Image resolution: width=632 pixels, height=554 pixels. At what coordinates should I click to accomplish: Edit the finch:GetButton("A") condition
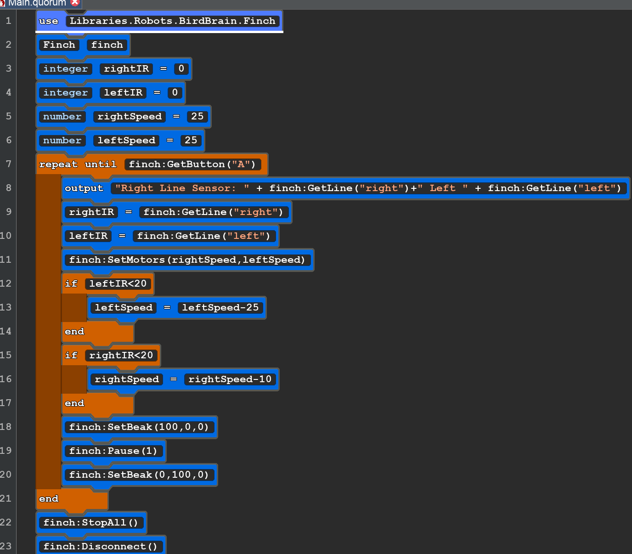[192, 164]
